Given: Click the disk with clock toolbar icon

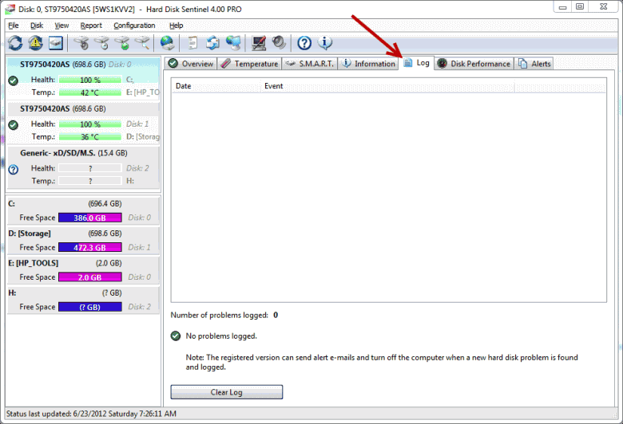Looking at the screenshot, I should click(x=102, y=43).
